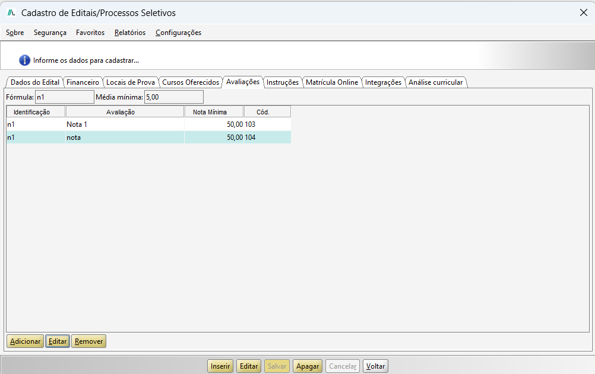The image size is (595, 374).
Task: Click the Voltar button
Action: click(376, 366)
